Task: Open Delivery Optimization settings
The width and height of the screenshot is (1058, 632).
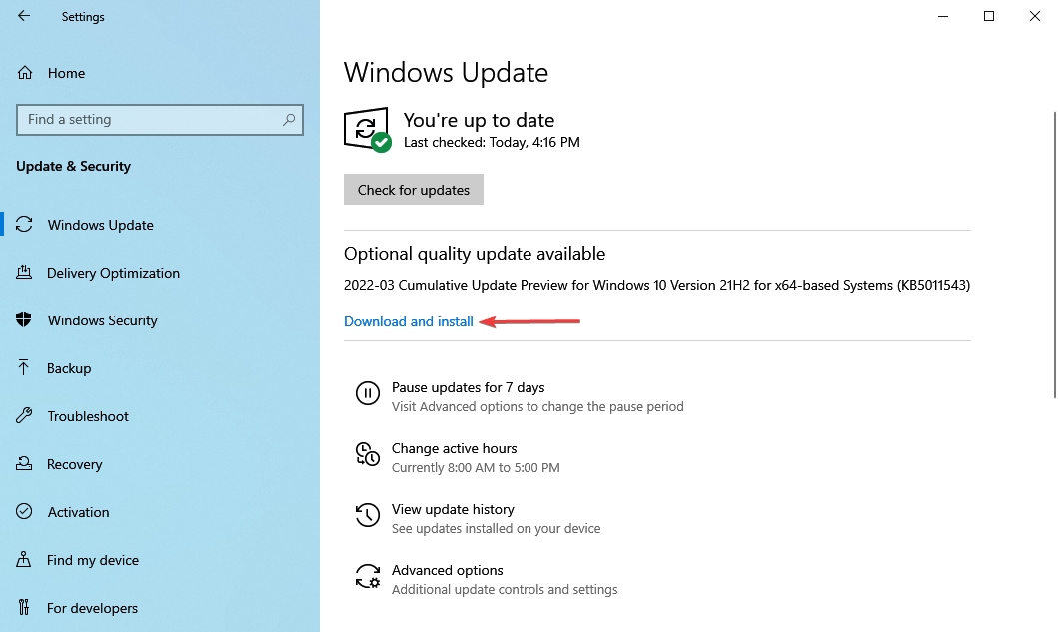Action: point(113,273)
